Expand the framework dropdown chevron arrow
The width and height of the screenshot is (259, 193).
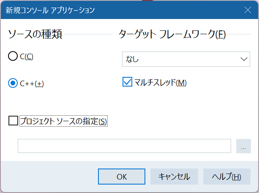click(244, 60)
